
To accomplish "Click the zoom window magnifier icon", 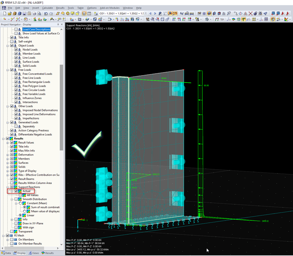I will coord(153,19).
